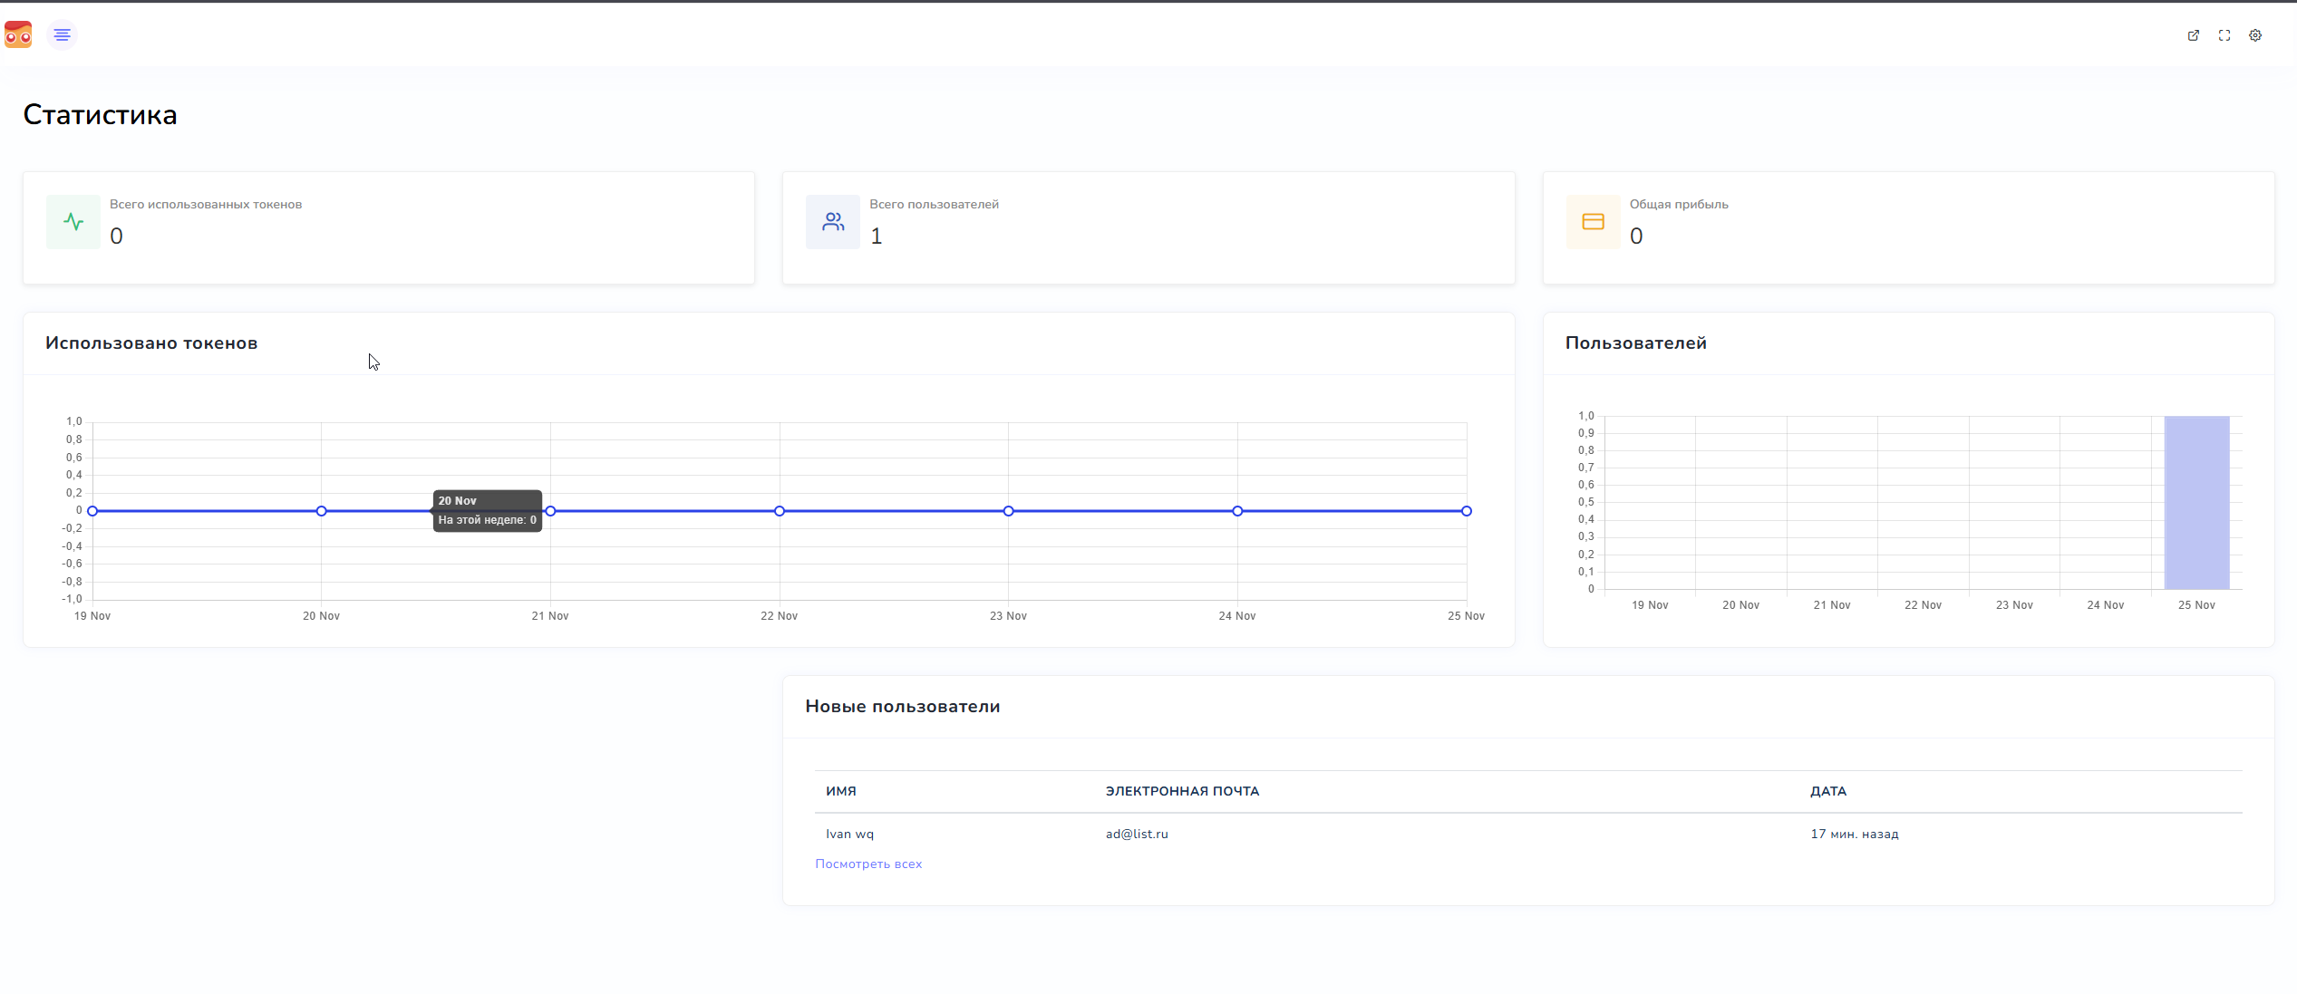The width and height of the screenshot is (2297, 994).
Task: Select the Ivan wq user row
Action: 849,834
